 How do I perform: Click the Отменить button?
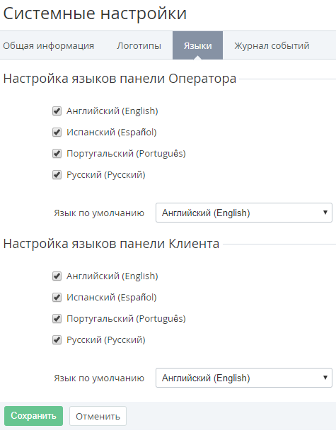[x=98, y=416]
